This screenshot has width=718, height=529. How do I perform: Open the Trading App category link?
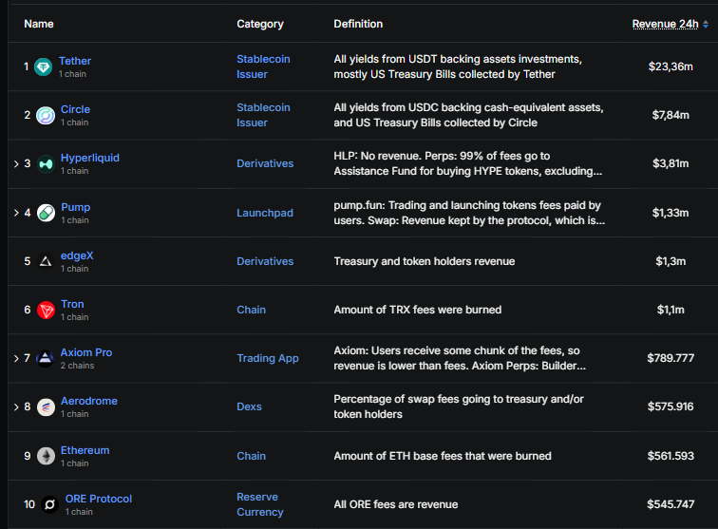coord(267,358)
